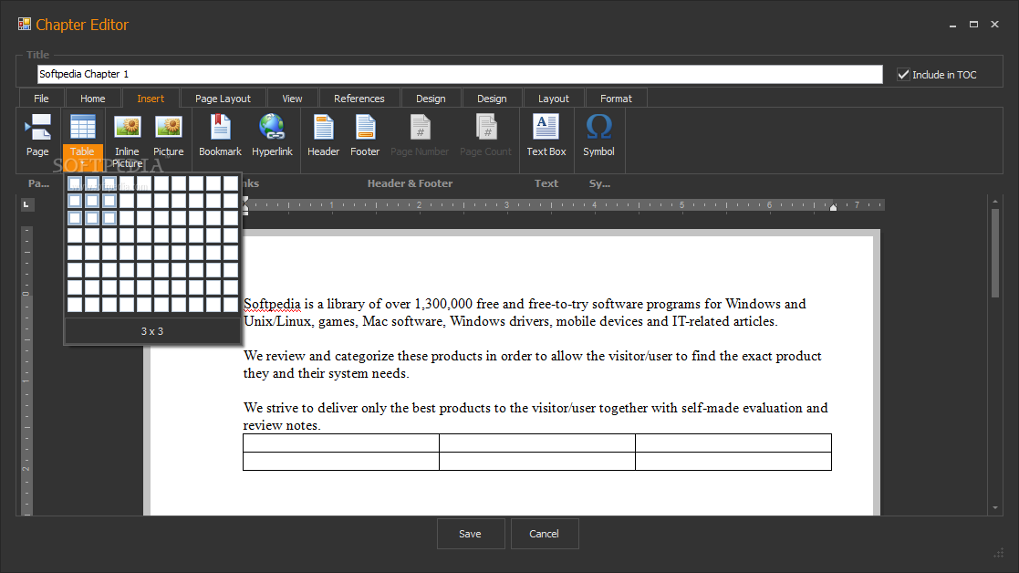Screen dimensions: 1019x573
Task: Click the "Header & Footer" group label
Action: point(411,183)
